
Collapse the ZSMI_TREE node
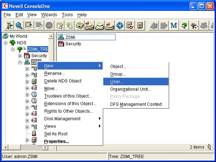13,49
